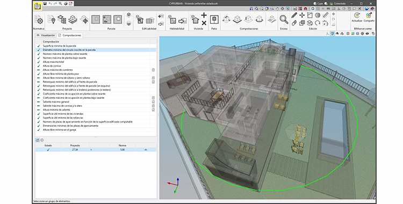Screen dimensions: 403x204
Task: Click third Parcela plot icon
Action: pyautogui.click(x=118, y=19)
